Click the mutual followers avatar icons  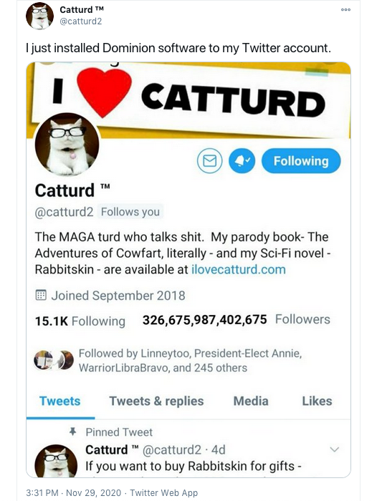tap(54, 360)
